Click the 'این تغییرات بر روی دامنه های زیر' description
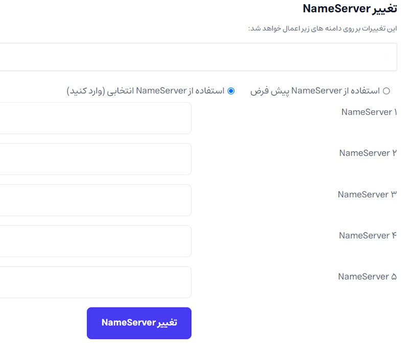The height and width of the screenshot is (346, 409). click(x=323, y=29)
